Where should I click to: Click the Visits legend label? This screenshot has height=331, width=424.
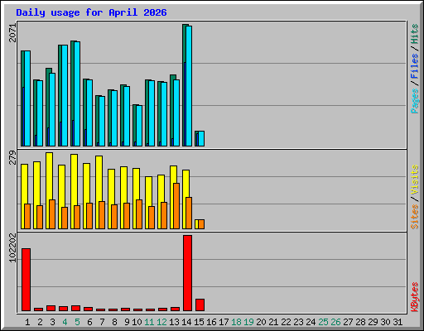415,180
